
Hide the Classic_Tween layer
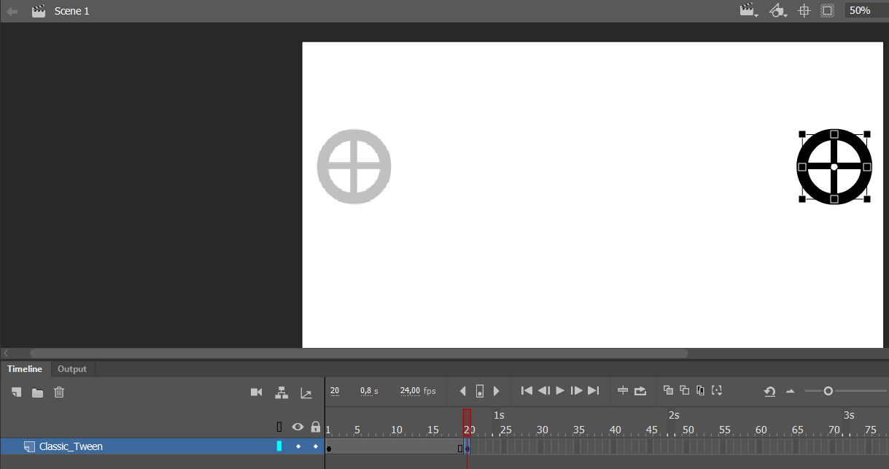[298, 446]
